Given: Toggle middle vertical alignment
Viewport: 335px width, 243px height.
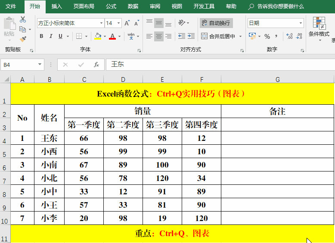Looking at the screenshot, I should [x=159, y=23].
